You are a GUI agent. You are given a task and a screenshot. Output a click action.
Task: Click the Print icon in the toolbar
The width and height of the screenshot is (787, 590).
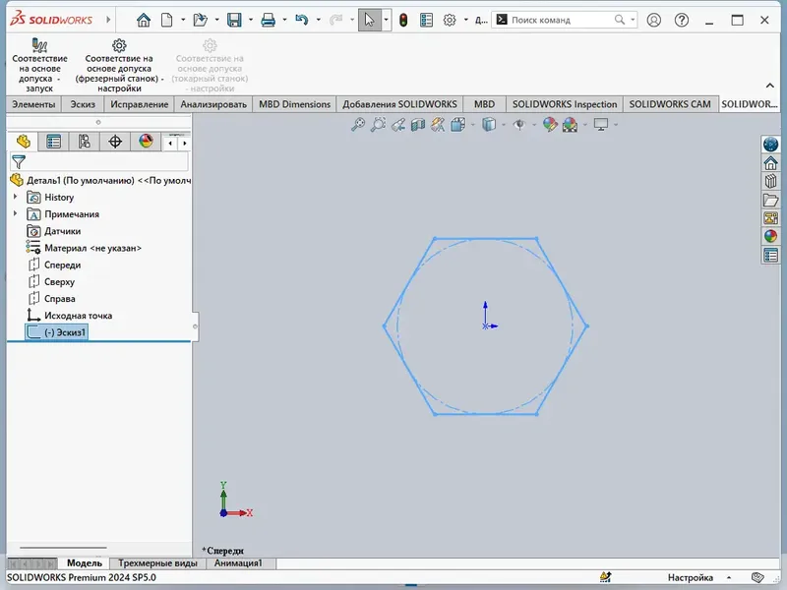pos(268,20)
